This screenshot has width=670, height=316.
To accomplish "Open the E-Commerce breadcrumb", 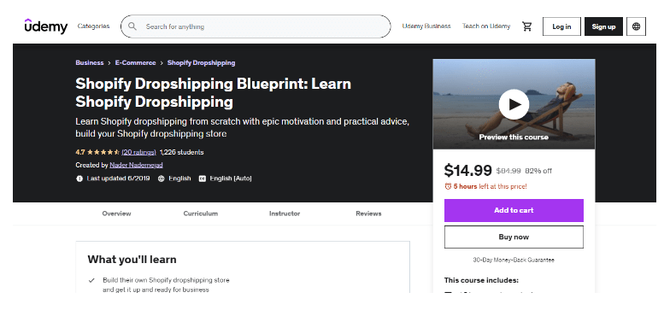I will (135, 63).
